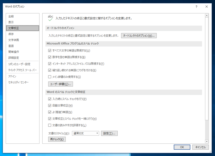Close the Word のオプション dialog

(207, 7)
